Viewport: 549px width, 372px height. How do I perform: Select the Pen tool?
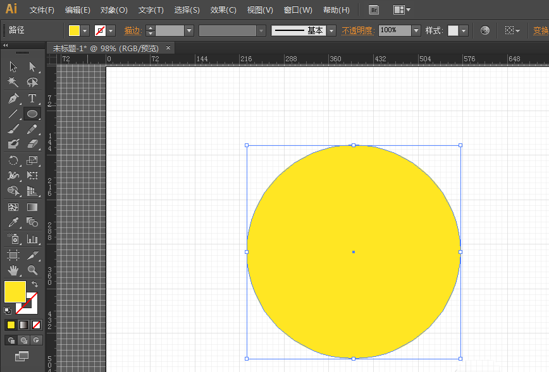[13, 99]
